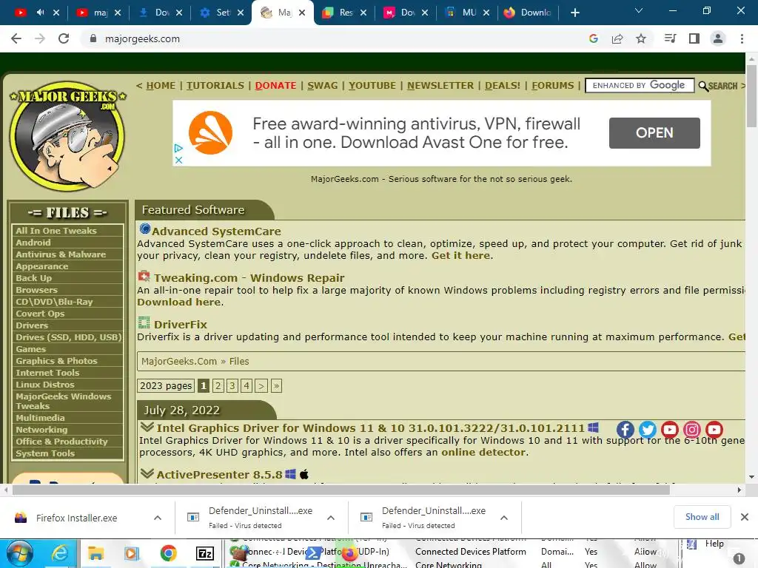758x568 pixels.
Task: Open the NEWSLETTER menu link
Action: click(440, 86)
